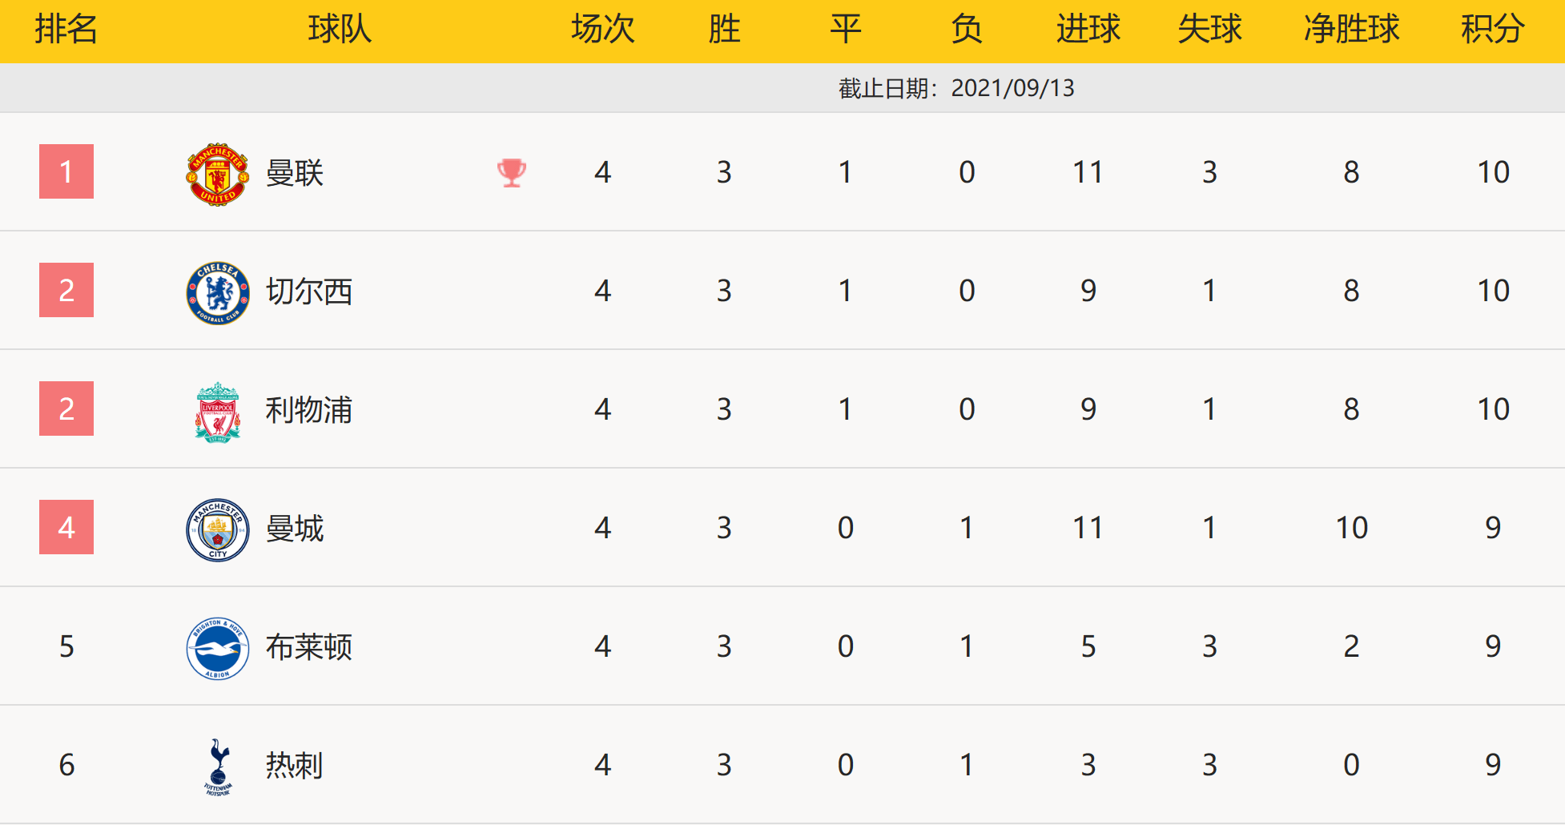The width and height of the screenshot is (1565, 825).
Task: Sort by the 积分 column header
Action: pos(1492,30)
